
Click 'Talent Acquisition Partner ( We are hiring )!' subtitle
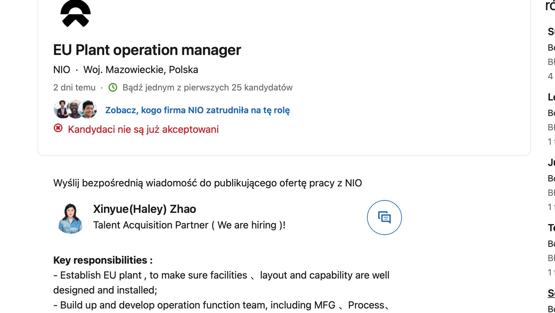point(189,225)
